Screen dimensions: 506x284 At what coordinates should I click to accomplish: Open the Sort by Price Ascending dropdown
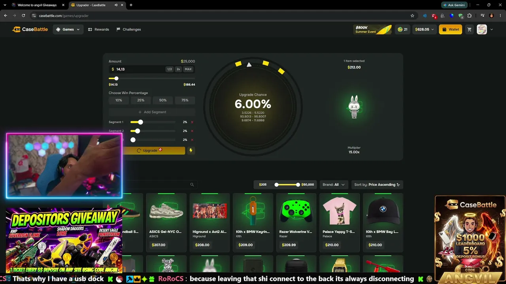tap(377, 185)
